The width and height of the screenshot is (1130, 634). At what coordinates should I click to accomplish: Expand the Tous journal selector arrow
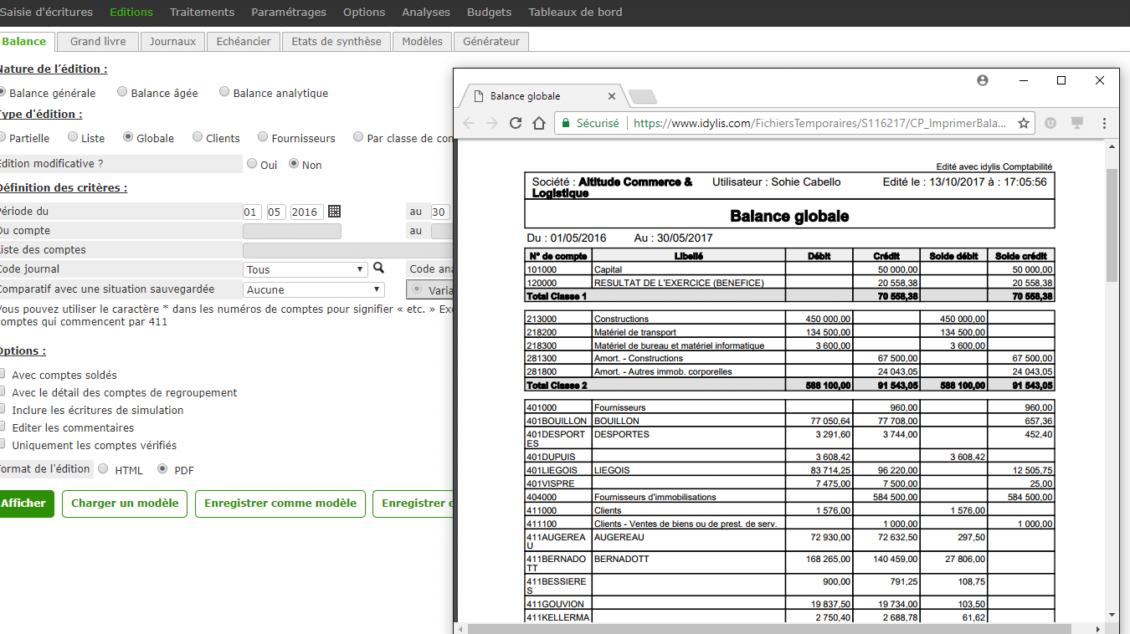click(x=361, y=269)
